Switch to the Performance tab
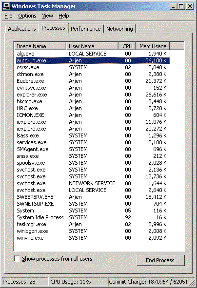Viewport: 197px width, 288px height. tap(86, 29)
